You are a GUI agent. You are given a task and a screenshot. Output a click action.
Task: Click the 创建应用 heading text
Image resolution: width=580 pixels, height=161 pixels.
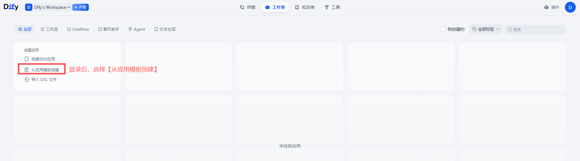[31, 50]
